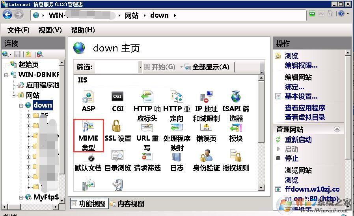Click 基本设置... action link
Image resolution: width=354 pixels, height=216 pixels.
(x=301, y=97)
